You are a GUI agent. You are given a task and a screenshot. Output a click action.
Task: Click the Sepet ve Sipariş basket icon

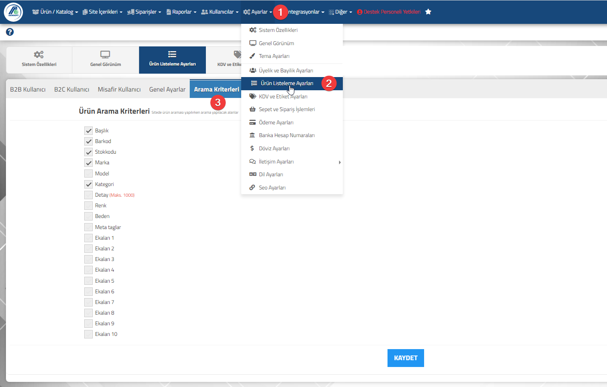tap(253, 109)
